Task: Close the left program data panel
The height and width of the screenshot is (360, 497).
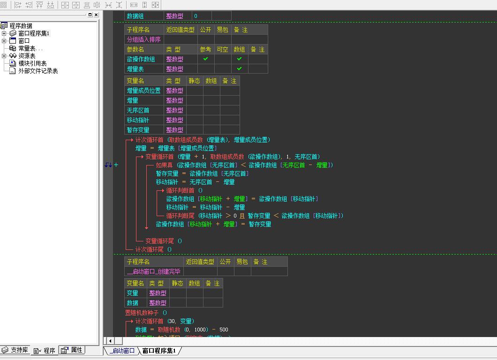Action: 96,15
